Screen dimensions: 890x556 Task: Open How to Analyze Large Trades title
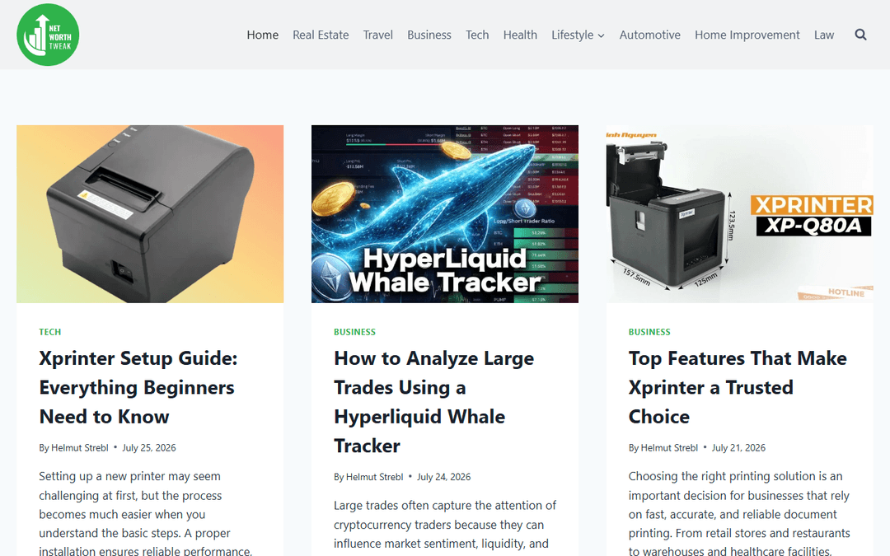click(434, 402)
